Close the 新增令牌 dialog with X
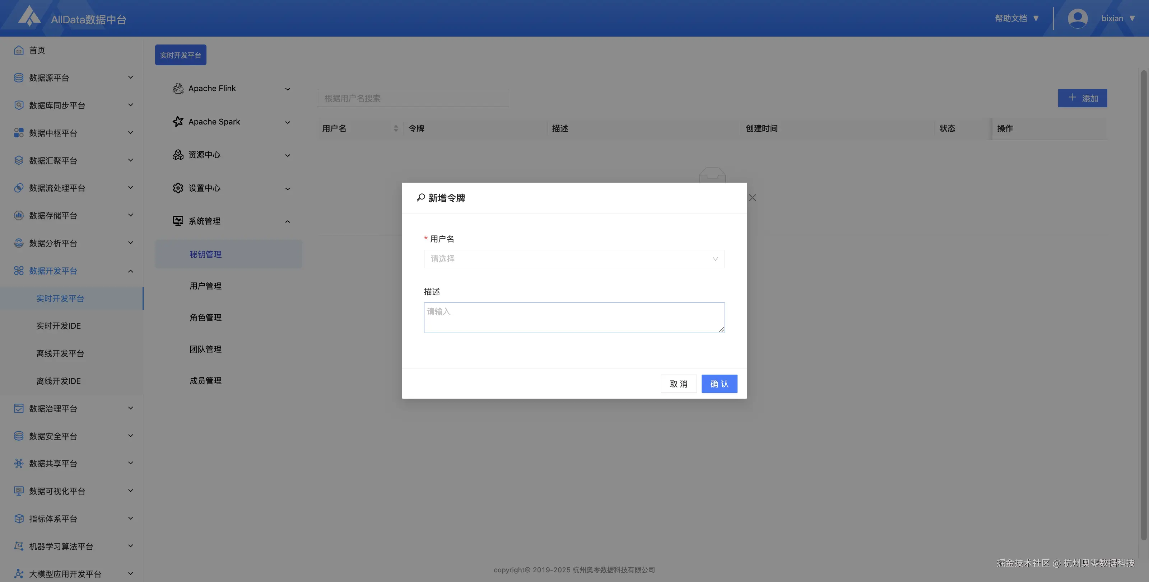Screen dimensions: 1149x582 (x=752, y=197)
